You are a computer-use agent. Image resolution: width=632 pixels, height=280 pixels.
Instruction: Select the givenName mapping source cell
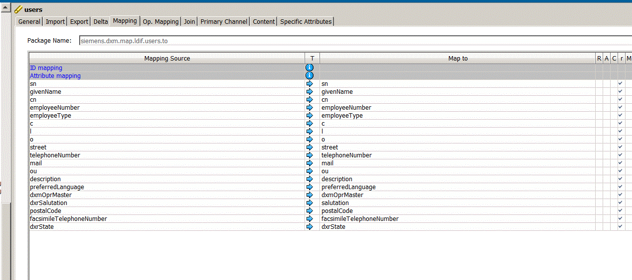tap(167, 92)
